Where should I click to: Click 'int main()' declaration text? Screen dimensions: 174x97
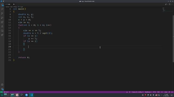pyautogui.click(x=20, y=9)
